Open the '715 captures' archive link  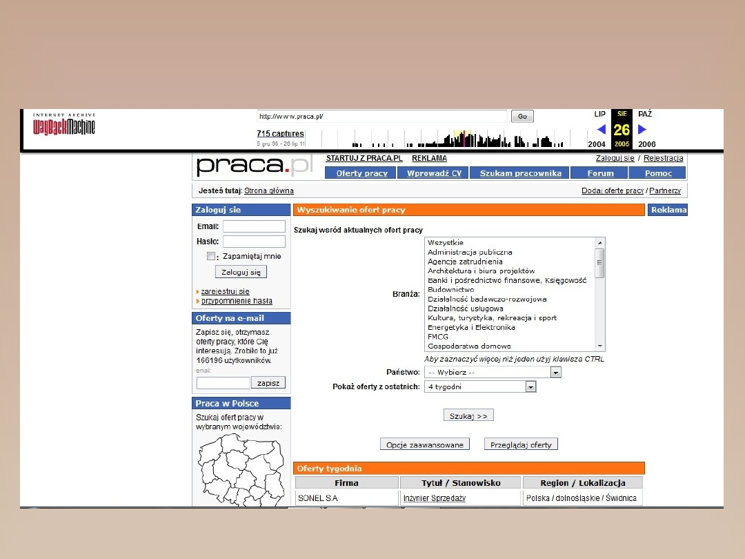click(x=280, y=133)
